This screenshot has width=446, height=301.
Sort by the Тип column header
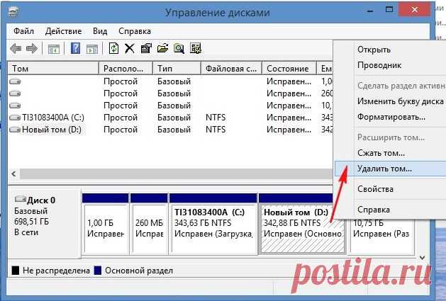[x=177, y=69]
